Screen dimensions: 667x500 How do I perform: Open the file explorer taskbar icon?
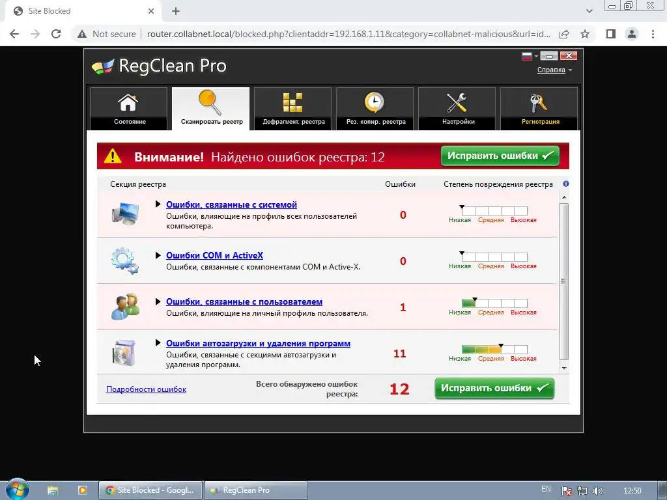click(53, 490)
